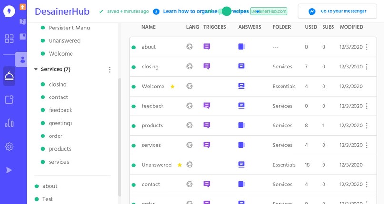
Task: Click the bookmark icon in sidebar
Action: (22, 37)
